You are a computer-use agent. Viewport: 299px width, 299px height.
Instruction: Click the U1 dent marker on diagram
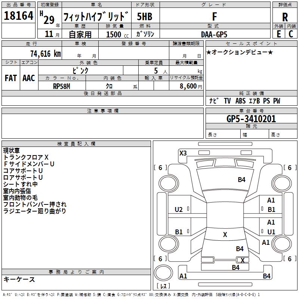271,232
